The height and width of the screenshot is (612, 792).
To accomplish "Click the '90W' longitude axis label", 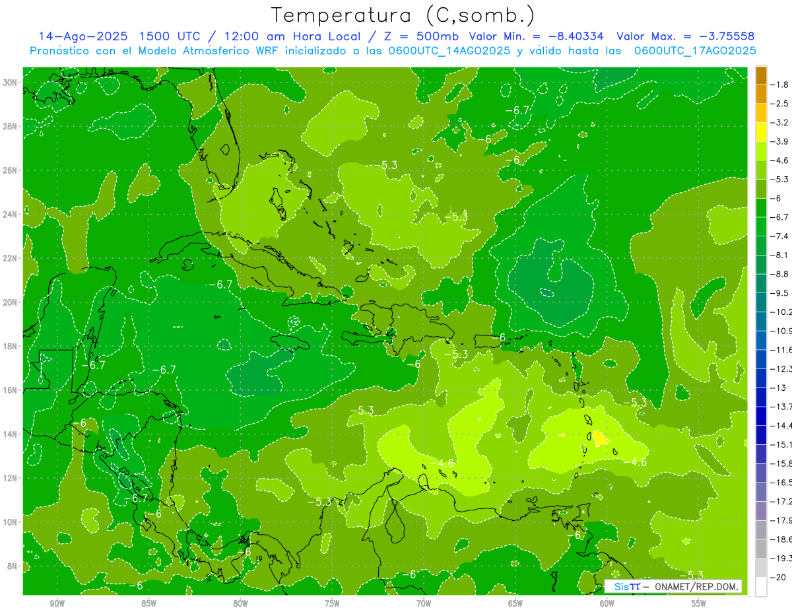I will tap(57, 603).
